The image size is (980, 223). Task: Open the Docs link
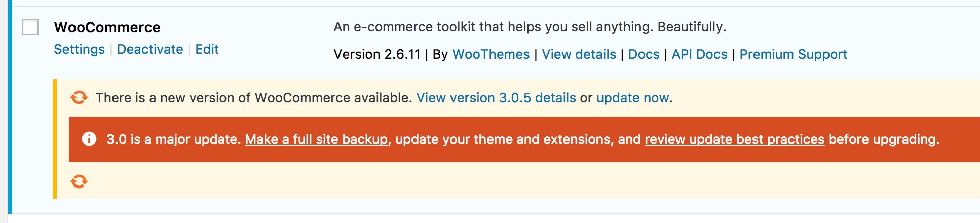(x=644, y=54)
